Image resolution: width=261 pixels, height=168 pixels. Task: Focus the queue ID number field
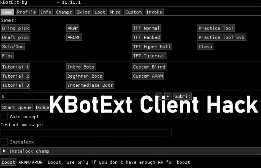pos(77,96)
